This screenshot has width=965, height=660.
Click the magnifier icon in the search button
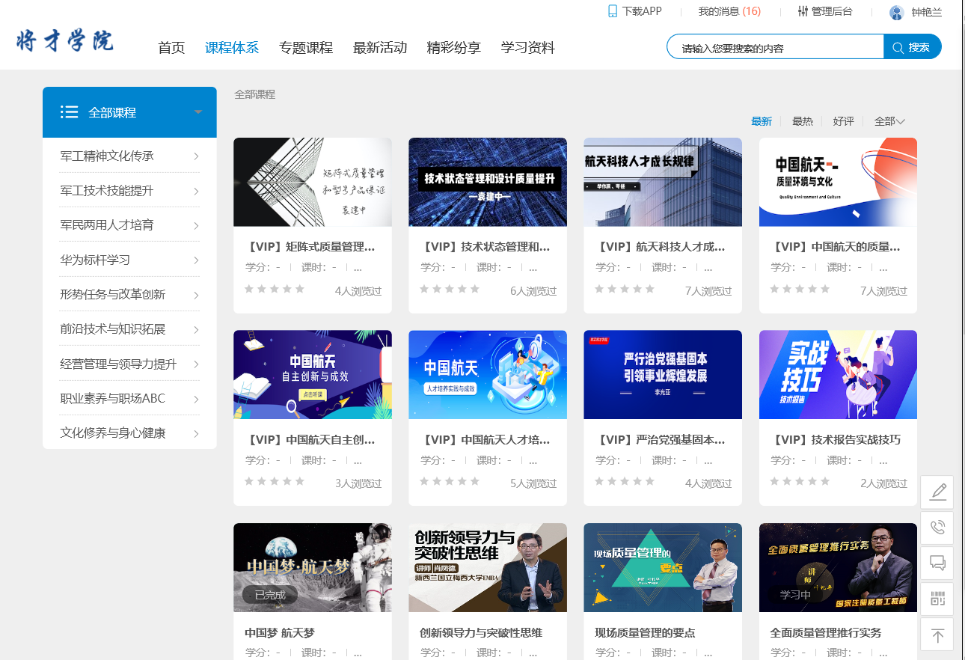(x=898, y=47)
